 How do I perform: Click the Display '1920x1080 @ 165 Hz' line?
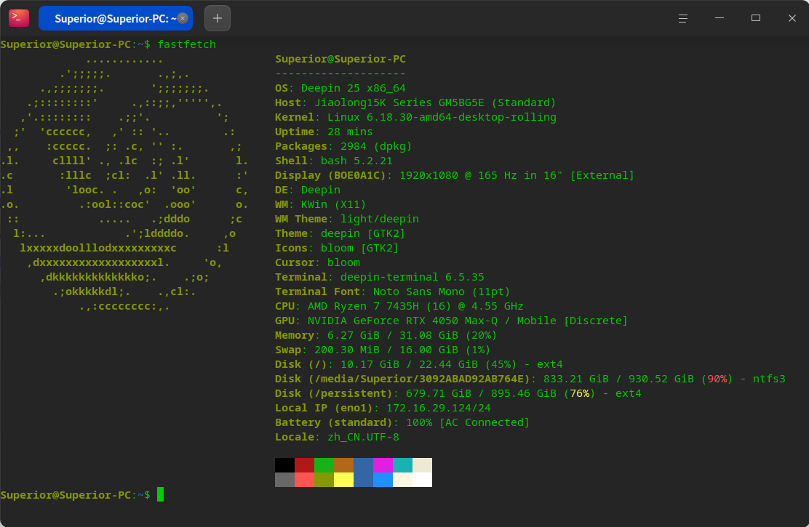tap(455, 175)
